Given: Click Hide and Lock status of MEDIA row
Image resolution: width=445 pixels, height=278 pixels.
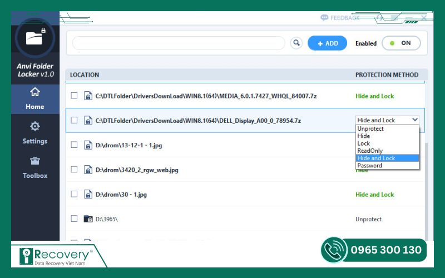Looking at the screenshot, I should coord(374,96).
